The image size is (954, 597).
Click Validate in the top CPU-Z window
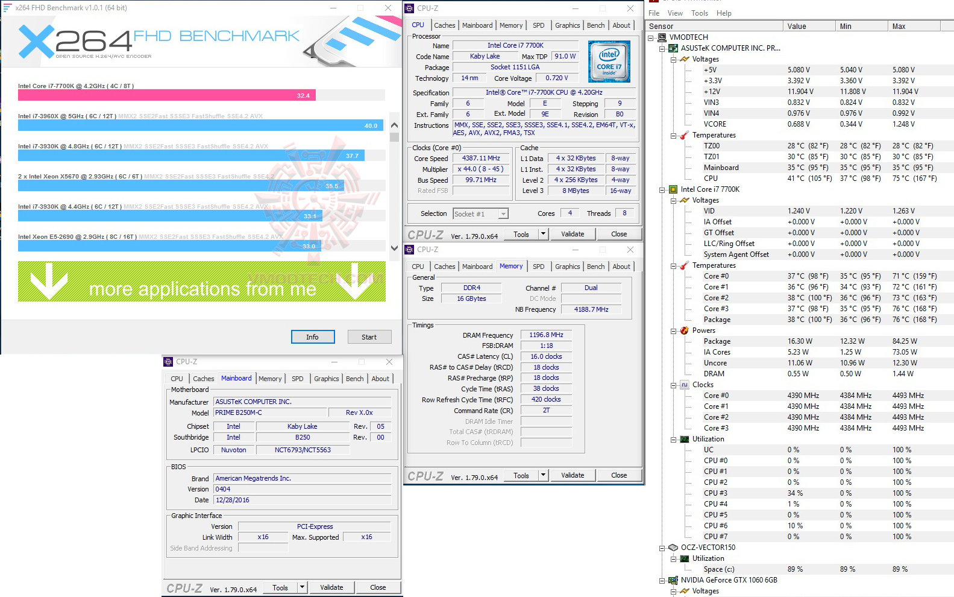pos(573,234)
